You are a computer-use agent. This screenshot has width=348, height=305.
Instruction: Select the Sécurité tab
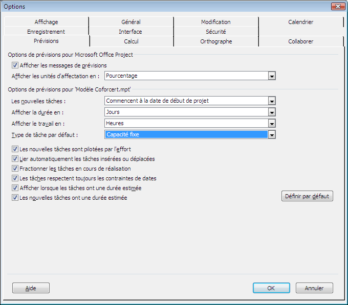pyautogui.click(x=215, y=32)
